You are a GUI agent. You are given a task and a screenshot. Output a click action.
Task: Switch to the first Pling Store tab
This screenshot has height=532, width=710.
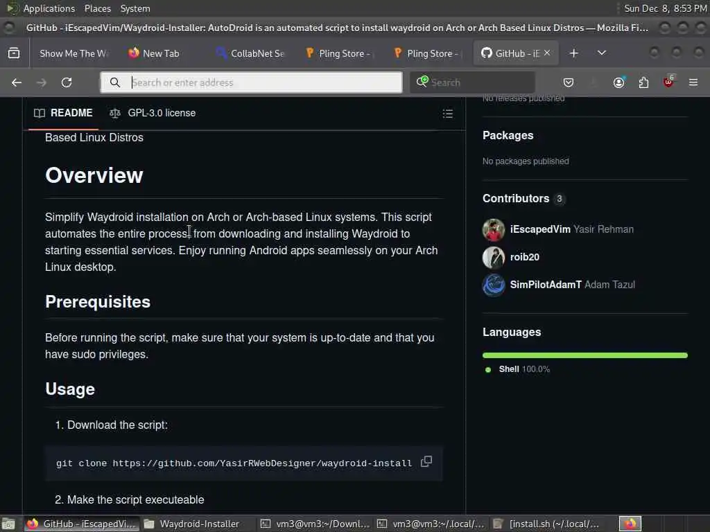(338, 53)
